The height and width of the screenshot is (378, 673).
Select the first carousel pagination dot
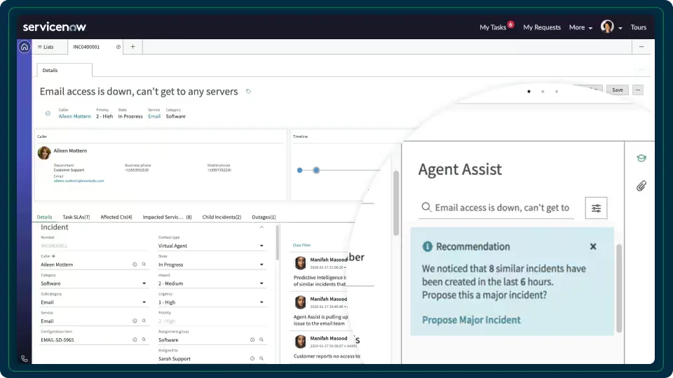click(529, 91)
